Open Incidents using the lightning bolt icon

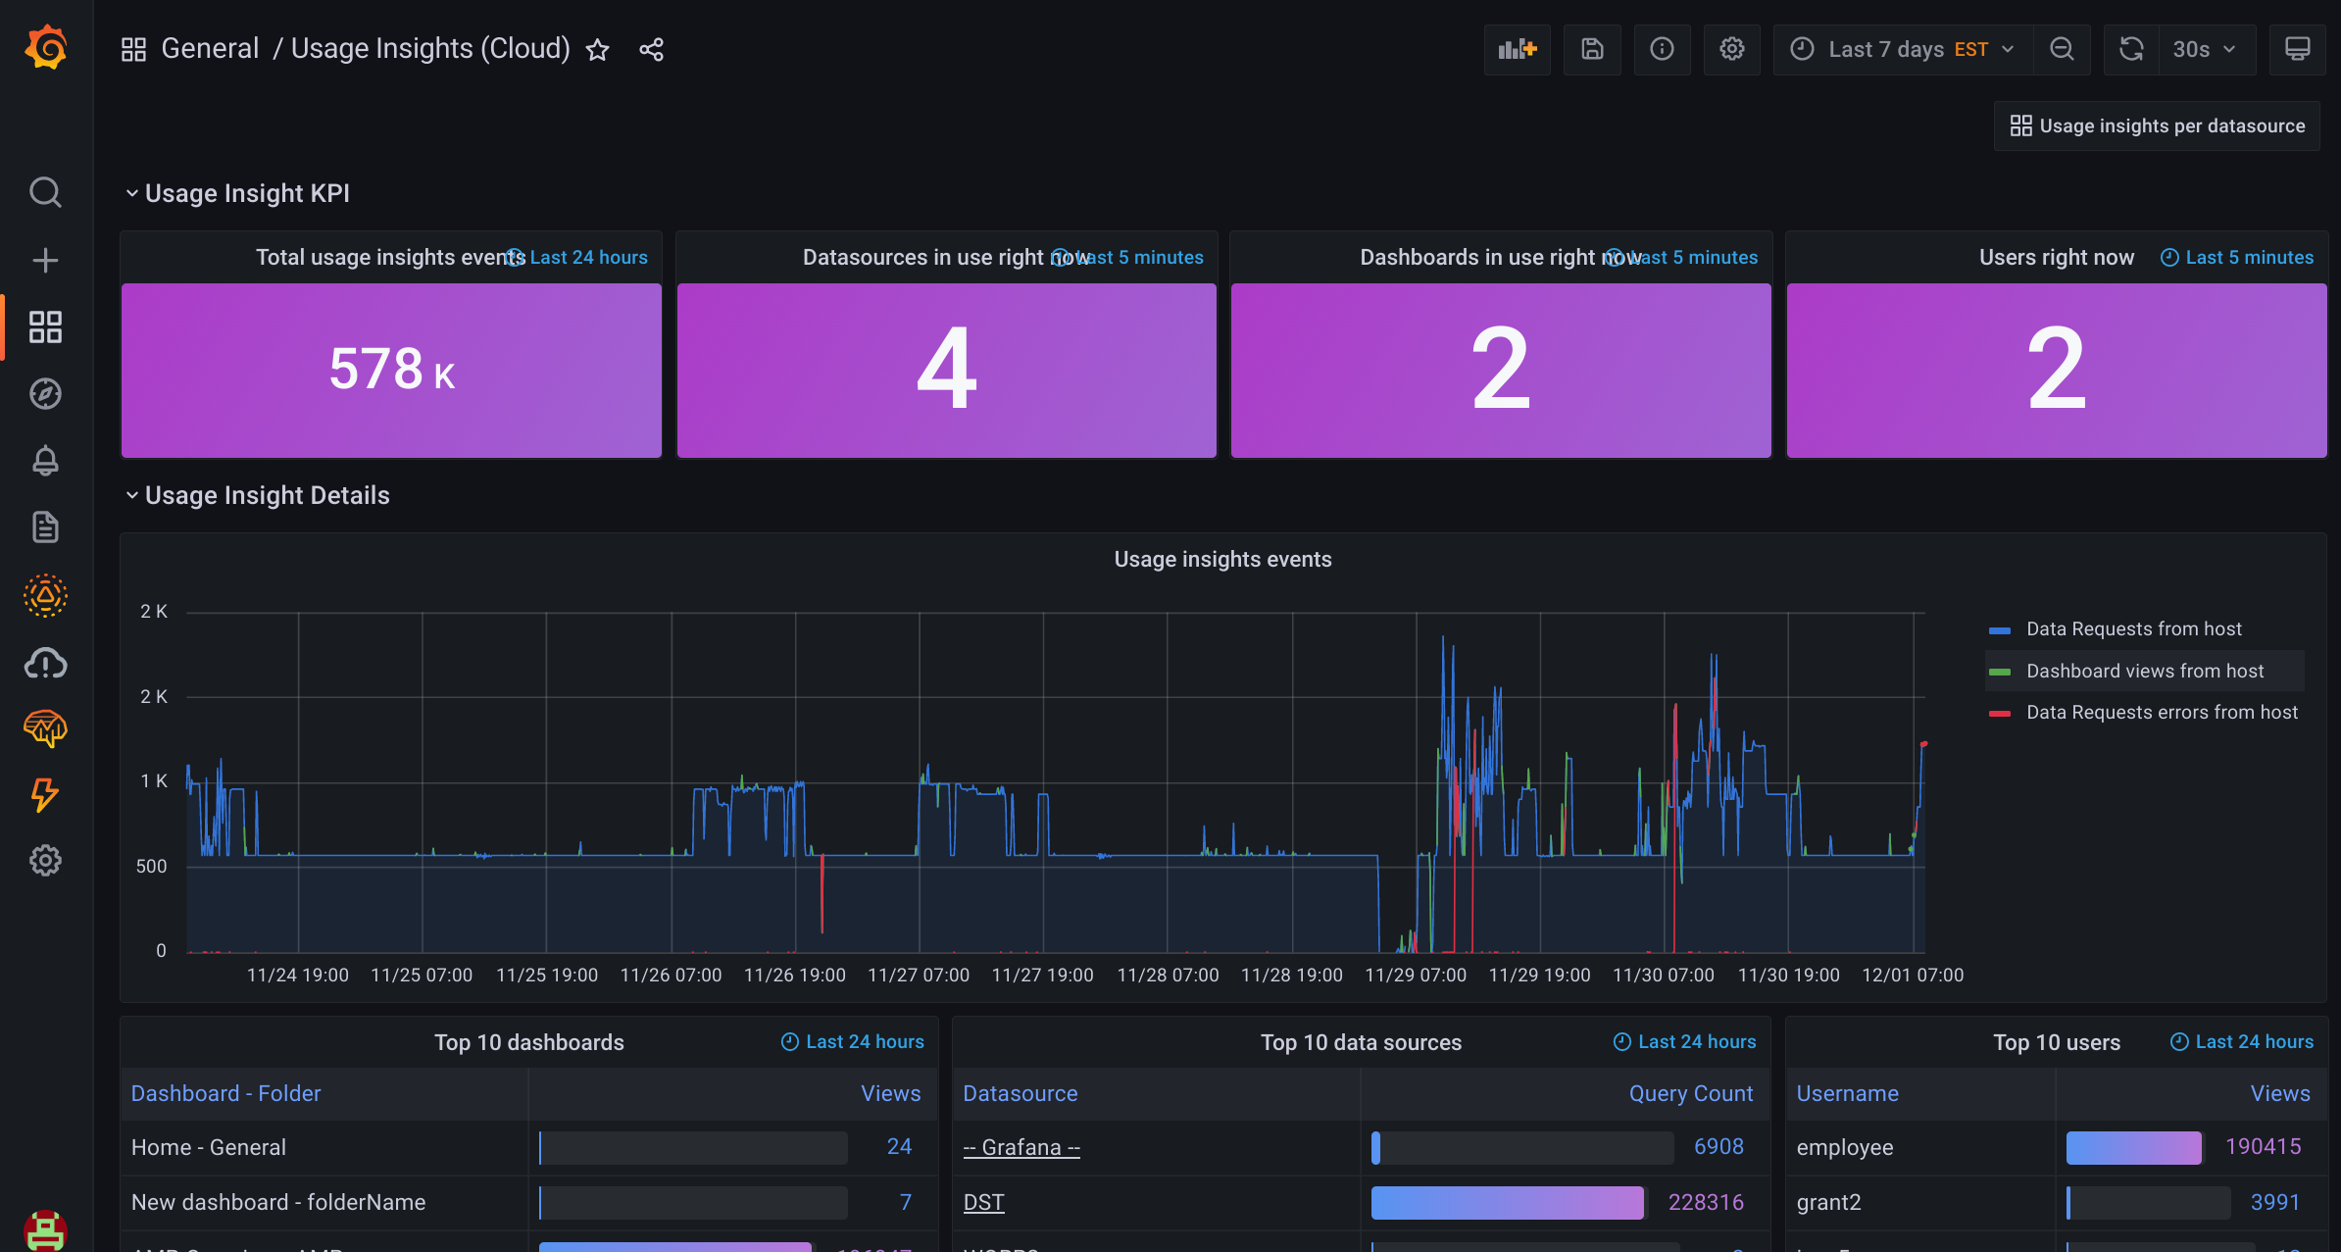[x=45, y=795]
